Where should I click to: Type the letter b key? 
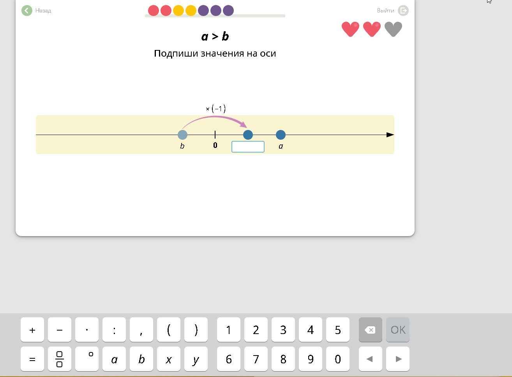click(x=141, y=359)
